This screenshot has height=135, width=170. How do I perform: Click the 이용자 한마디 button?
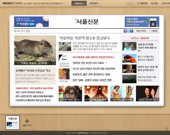pos(141,31)
